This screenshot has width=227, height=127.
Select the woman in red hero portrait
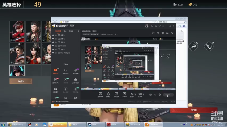33,54
